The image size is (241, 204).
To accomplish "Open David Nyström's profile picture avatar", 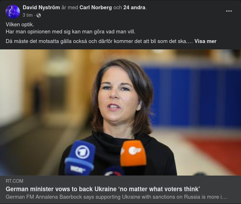I will (13, 12).
